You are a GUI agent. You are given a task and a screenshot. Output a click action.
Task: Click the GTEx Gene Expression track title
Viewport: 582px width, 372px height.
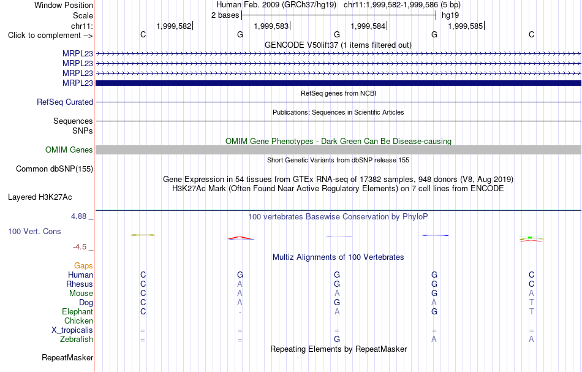[338, 180]
